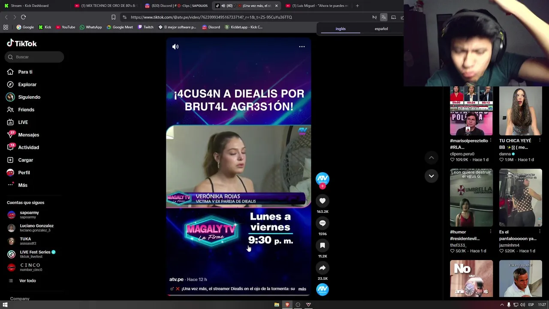Open Twitch bookmark

point(145,27)
